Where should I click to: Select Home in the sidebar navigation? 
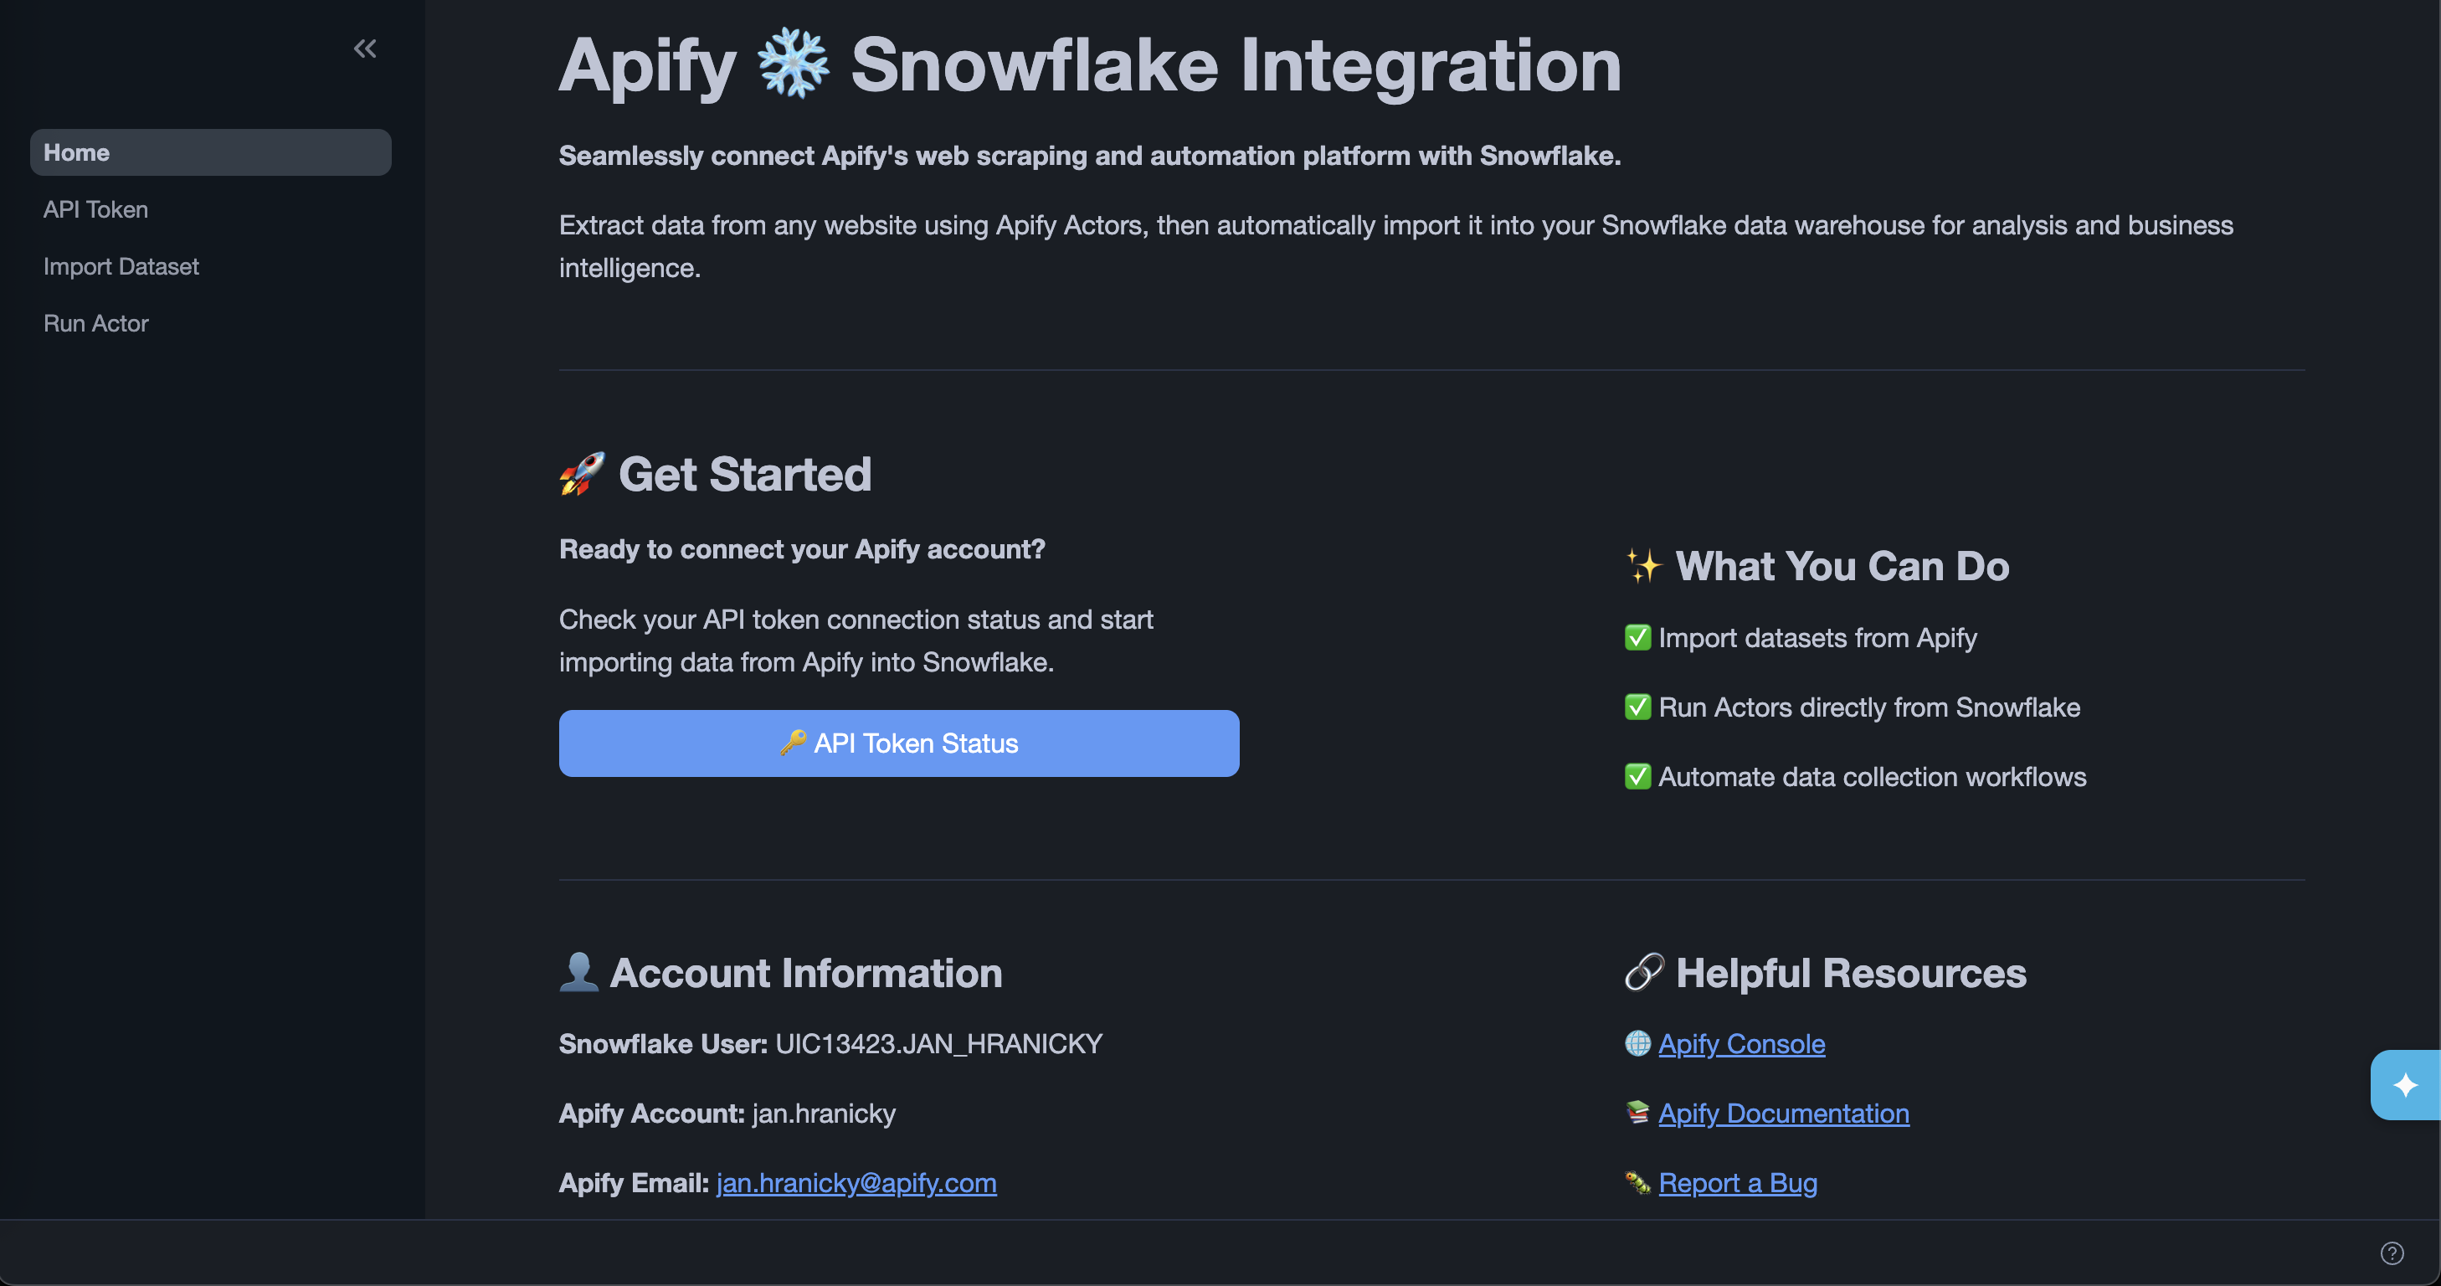[77, 152]
